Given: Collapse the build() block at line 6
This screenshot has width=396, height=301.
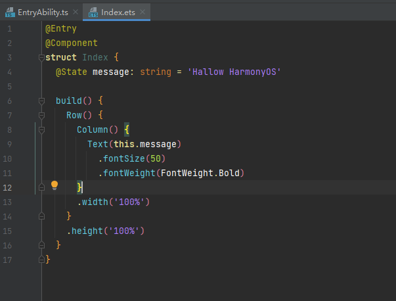Looking at the screenshot, I should (x=41, y=101).
